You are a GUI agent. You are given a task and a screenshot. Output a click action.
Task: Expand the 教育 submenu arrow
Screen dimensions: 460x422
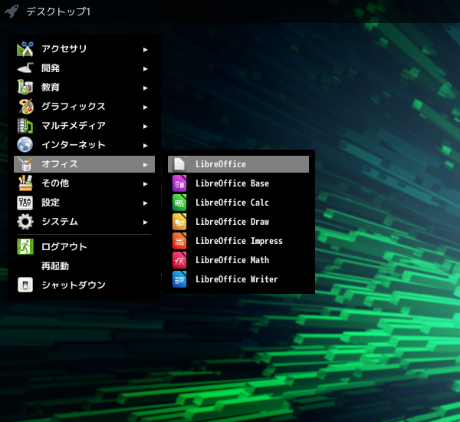tap(145, 88)
